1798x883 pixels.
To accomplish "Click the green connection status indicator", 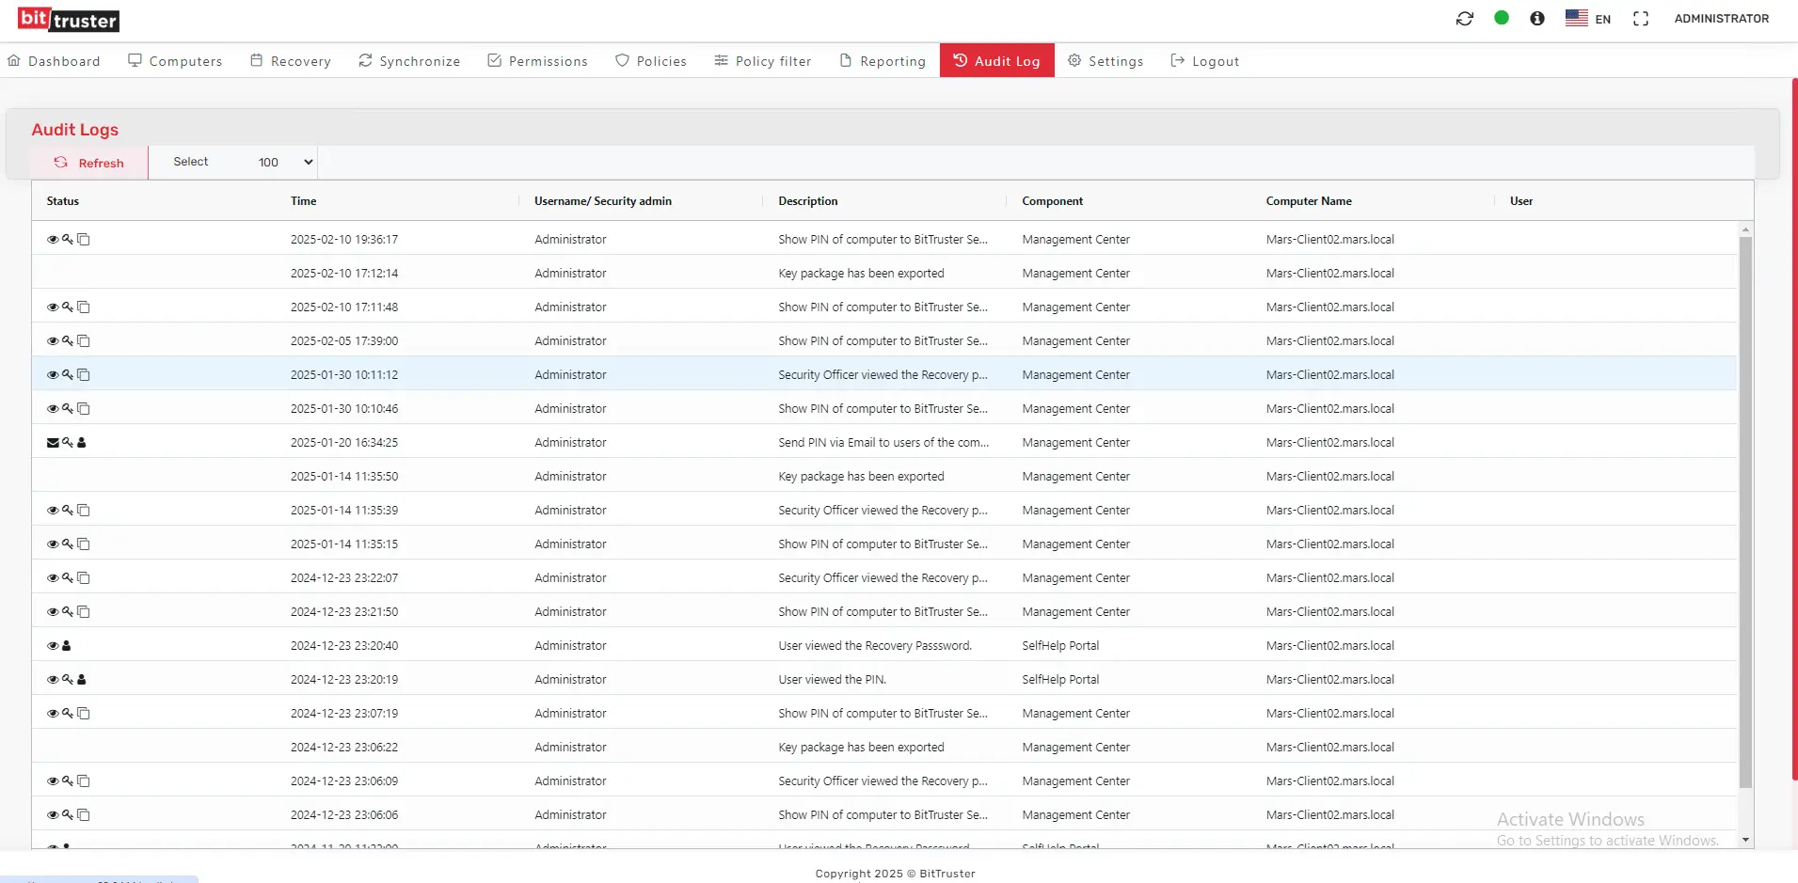I will coord(1502,18).
